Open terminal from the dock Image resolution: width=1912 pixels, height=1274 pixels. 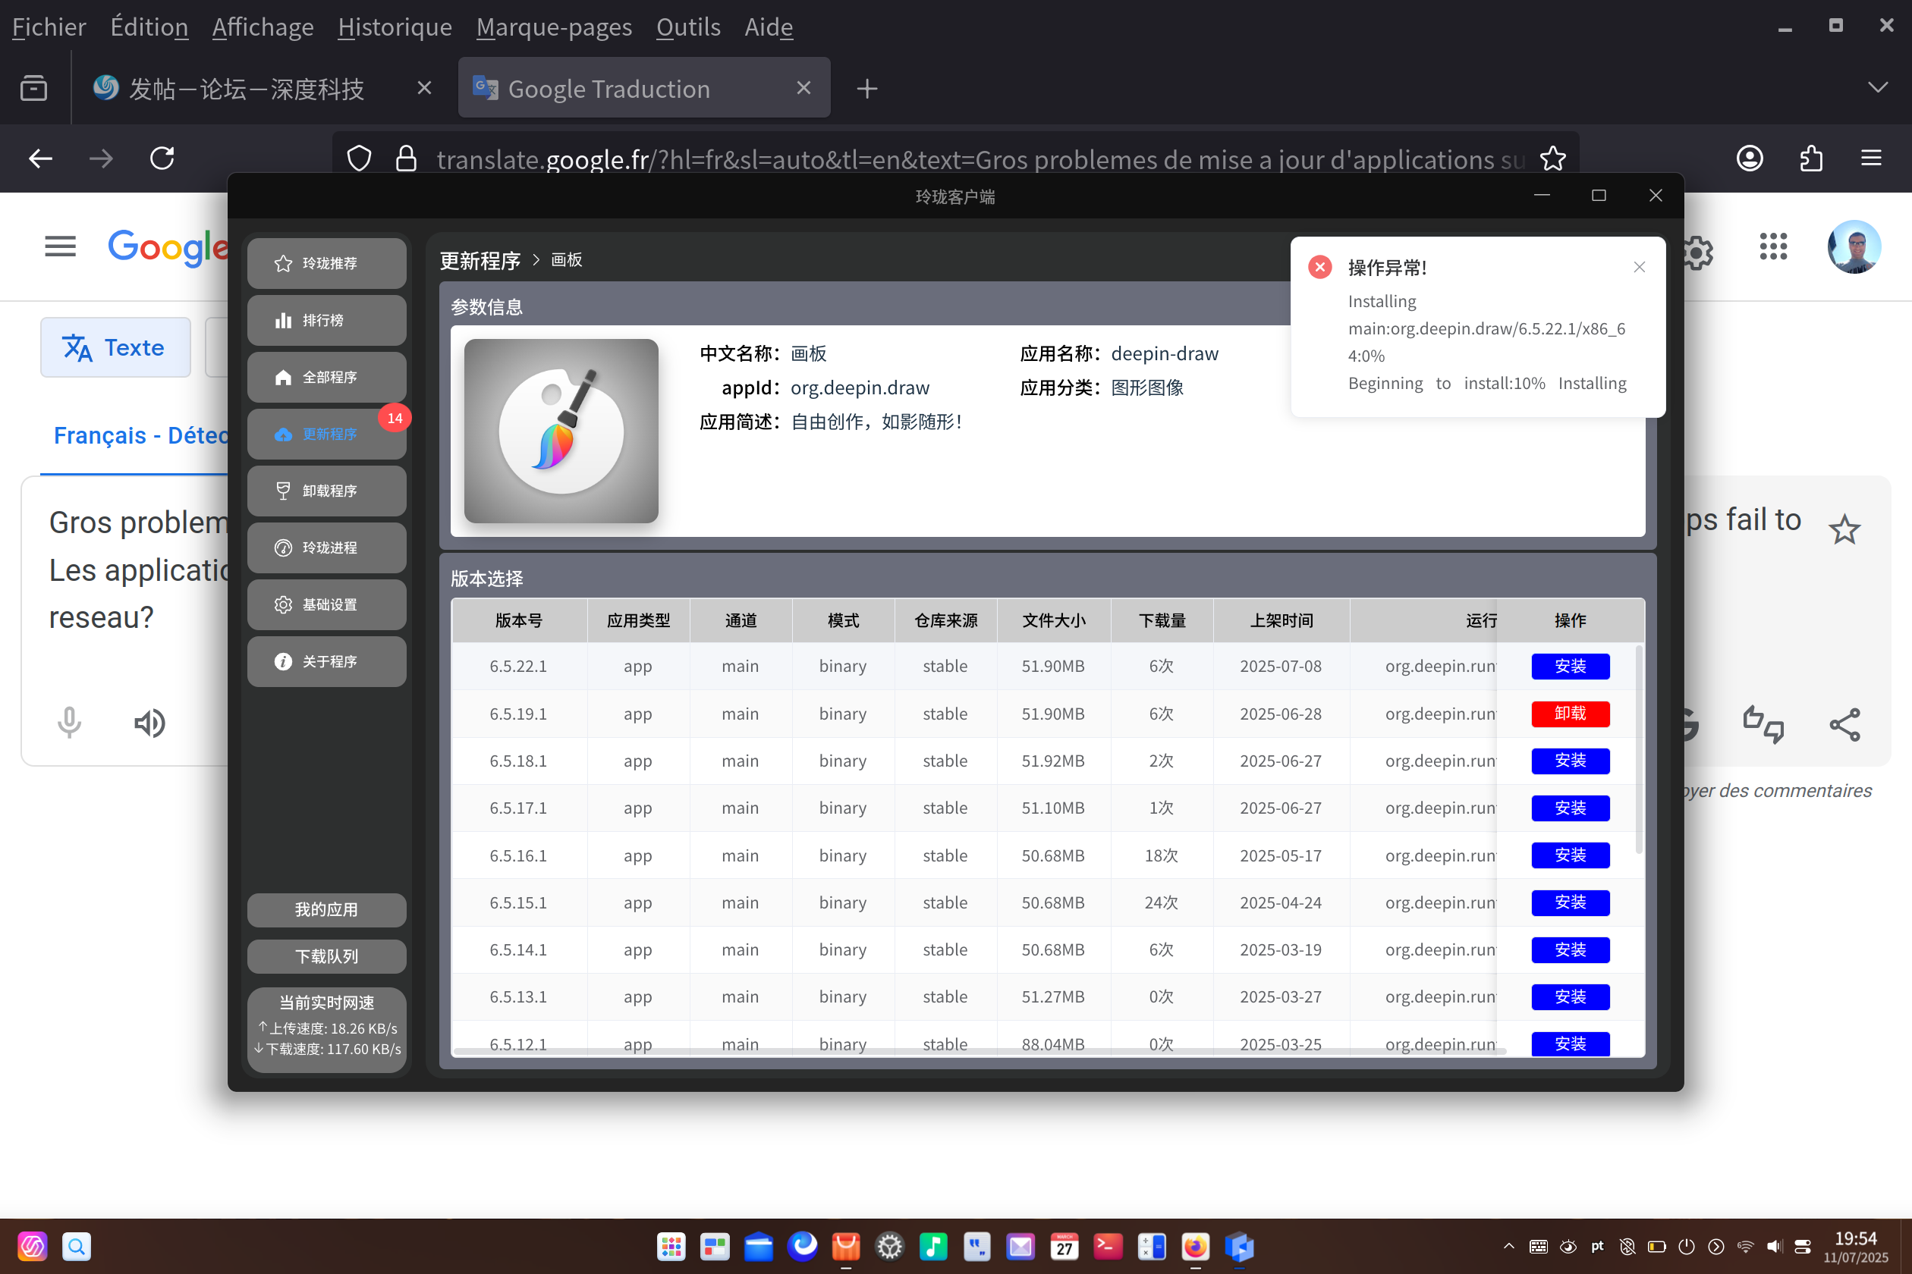[1108, 1247]
